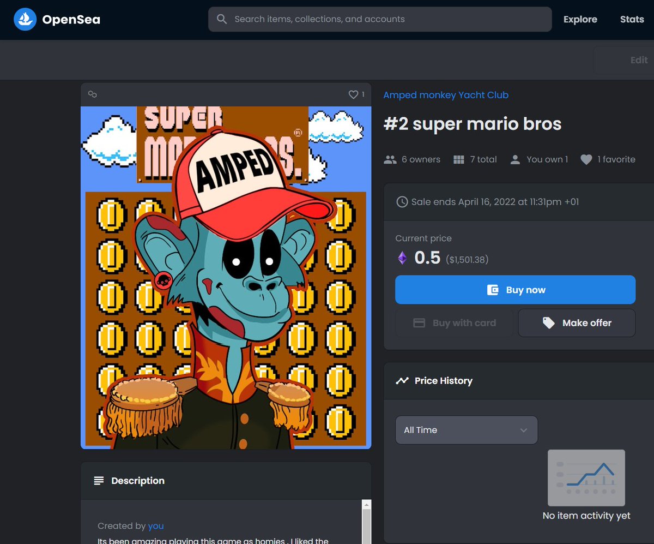Collapse the Price History section header

pos(519,381)
